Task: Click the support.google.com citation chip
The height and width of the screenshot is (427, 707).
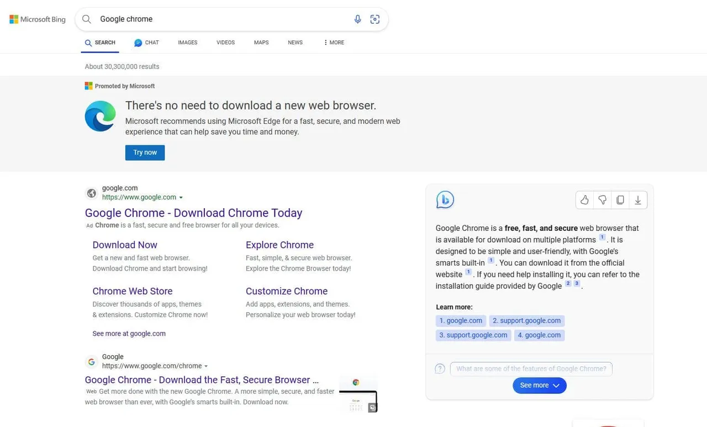Action: click(526, 320)
